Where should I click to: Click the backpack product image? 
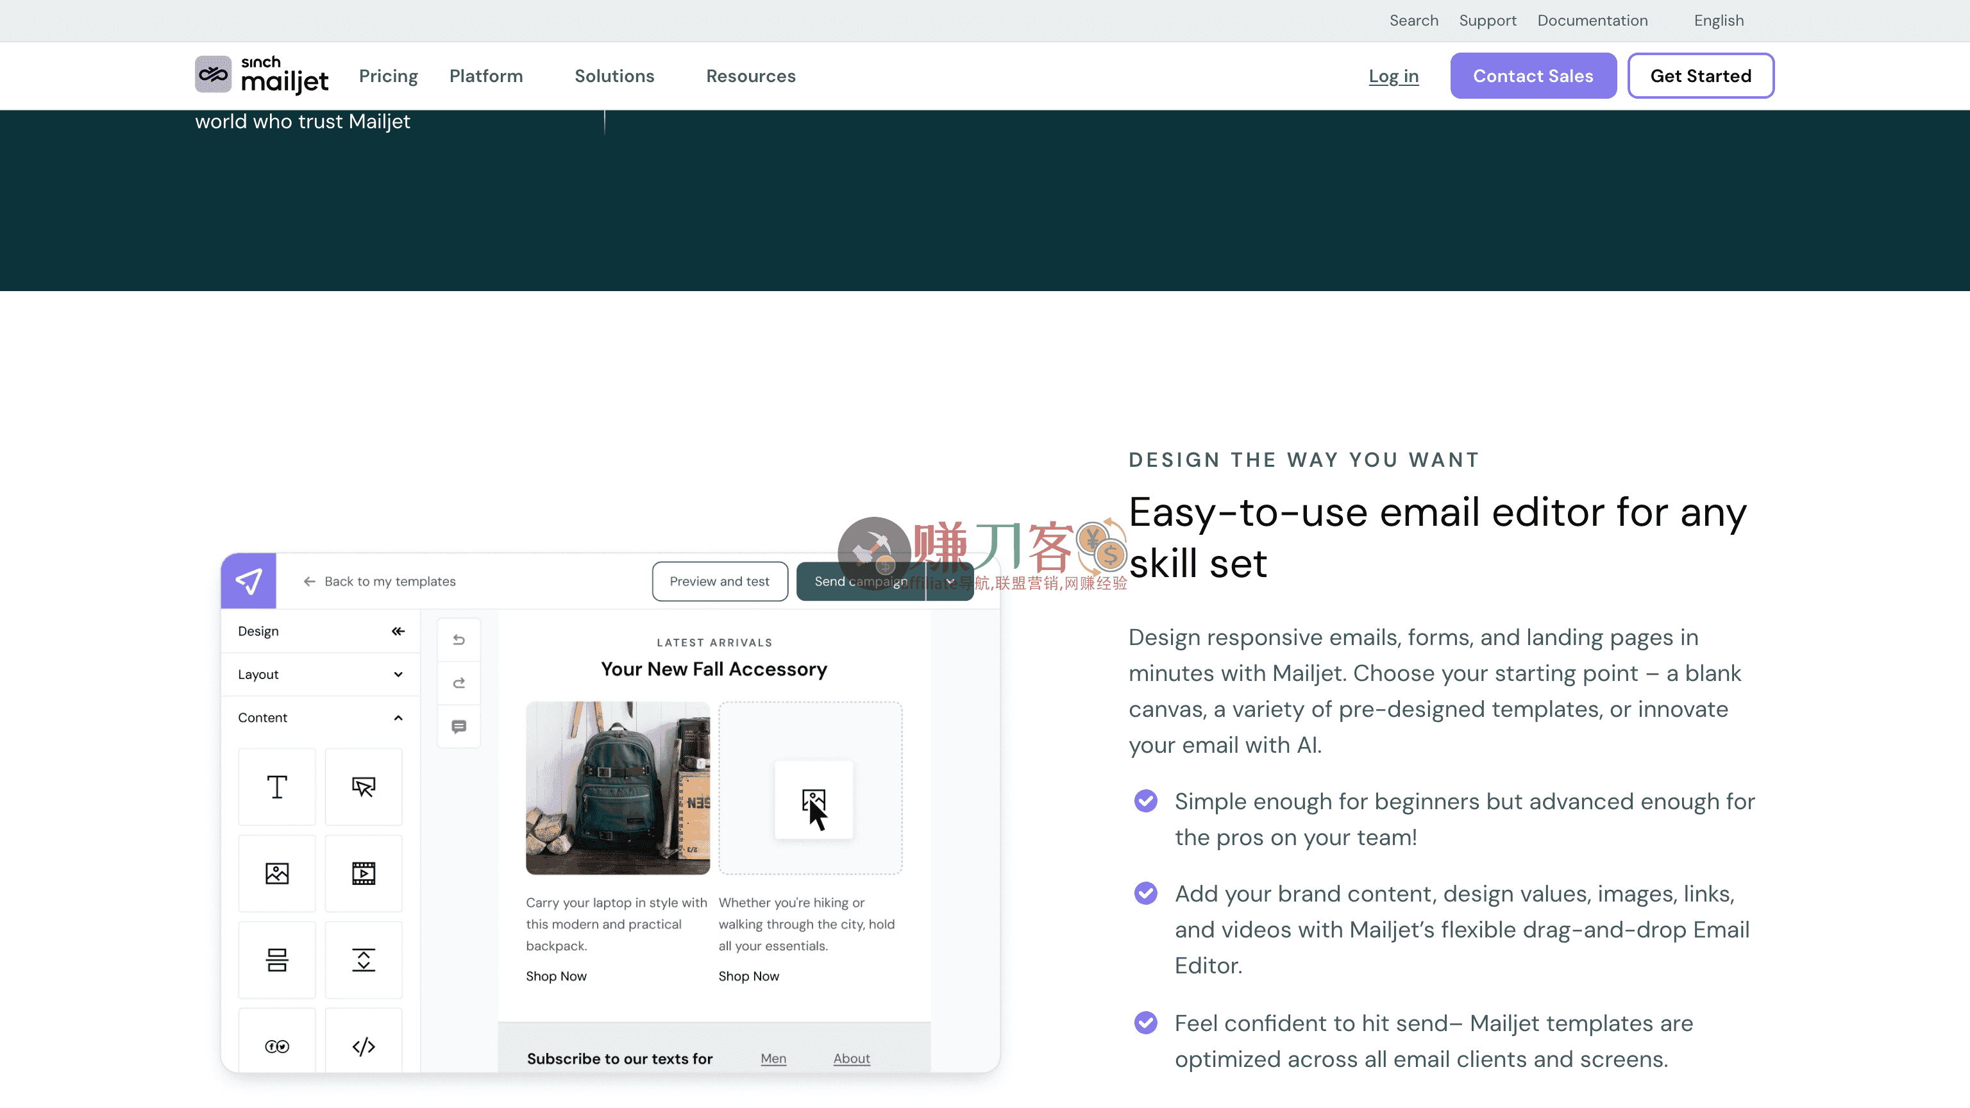click(x=617, y=787)
